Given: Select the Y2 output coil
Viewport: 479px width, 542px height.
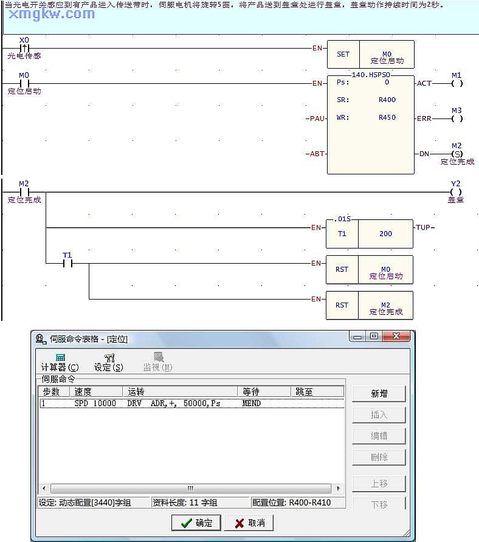Looking at the screenshot, I should (456, 192).
